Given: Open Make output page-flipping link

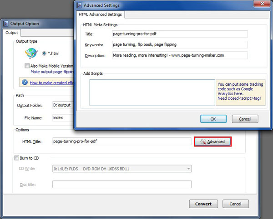Looking at the screenshot, I should [x=52, y=72].
